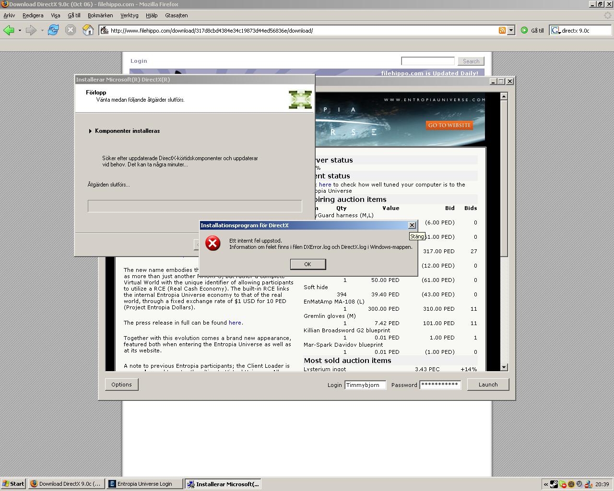This screenshot has height=491, width=614.
Task: Open the Gtasajten menu
Action: coord(177,15)
